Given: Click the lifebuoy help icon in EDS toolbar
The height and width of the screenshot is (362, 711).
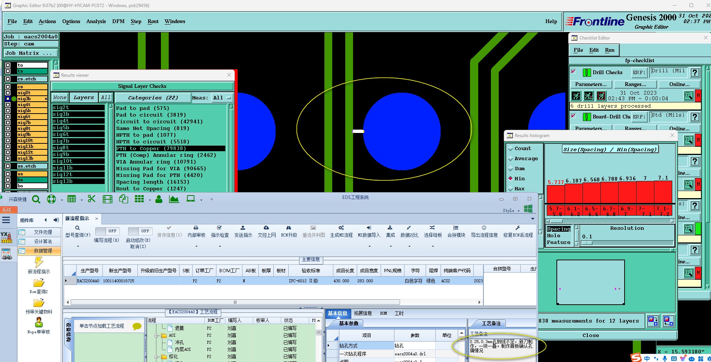Looking at the screenshot, I should 51,199.
